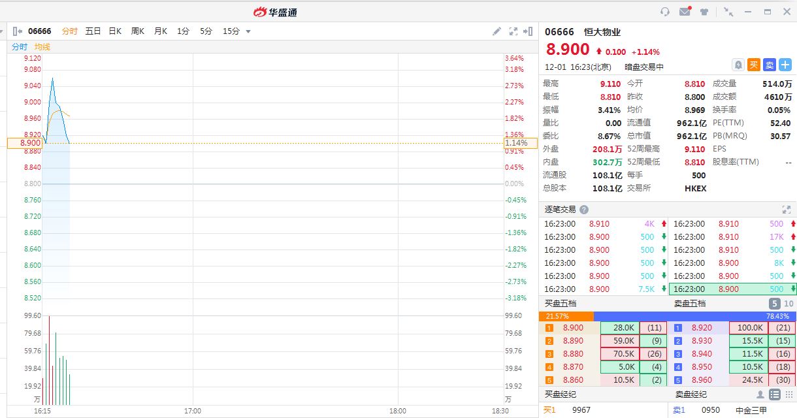Select the 8.920 ask level one row
This screenshot has width=797, height=418.
click(x=732, y=328)
